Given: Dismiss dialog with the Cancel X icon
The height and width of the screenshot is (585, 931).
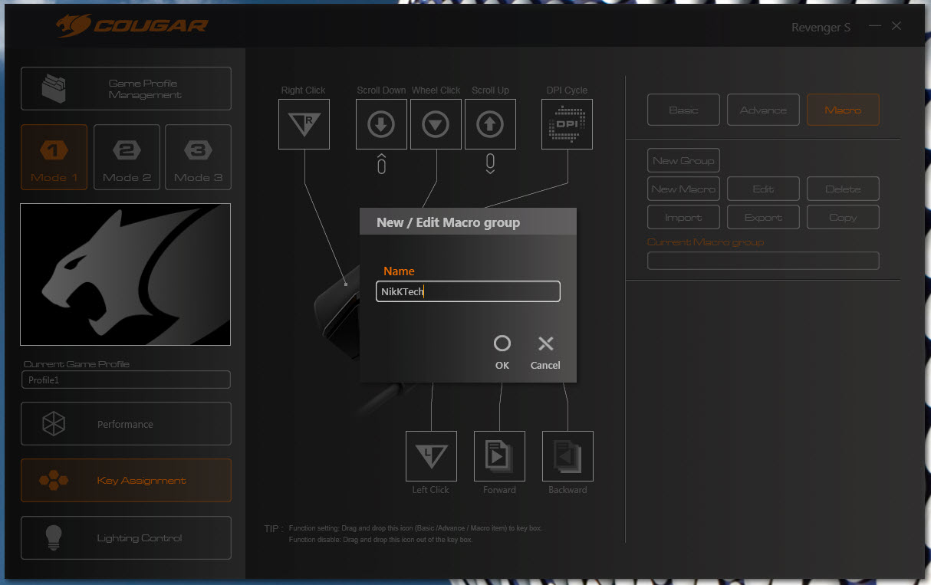Looking at the screenshot, I should (x=545, y=343).
